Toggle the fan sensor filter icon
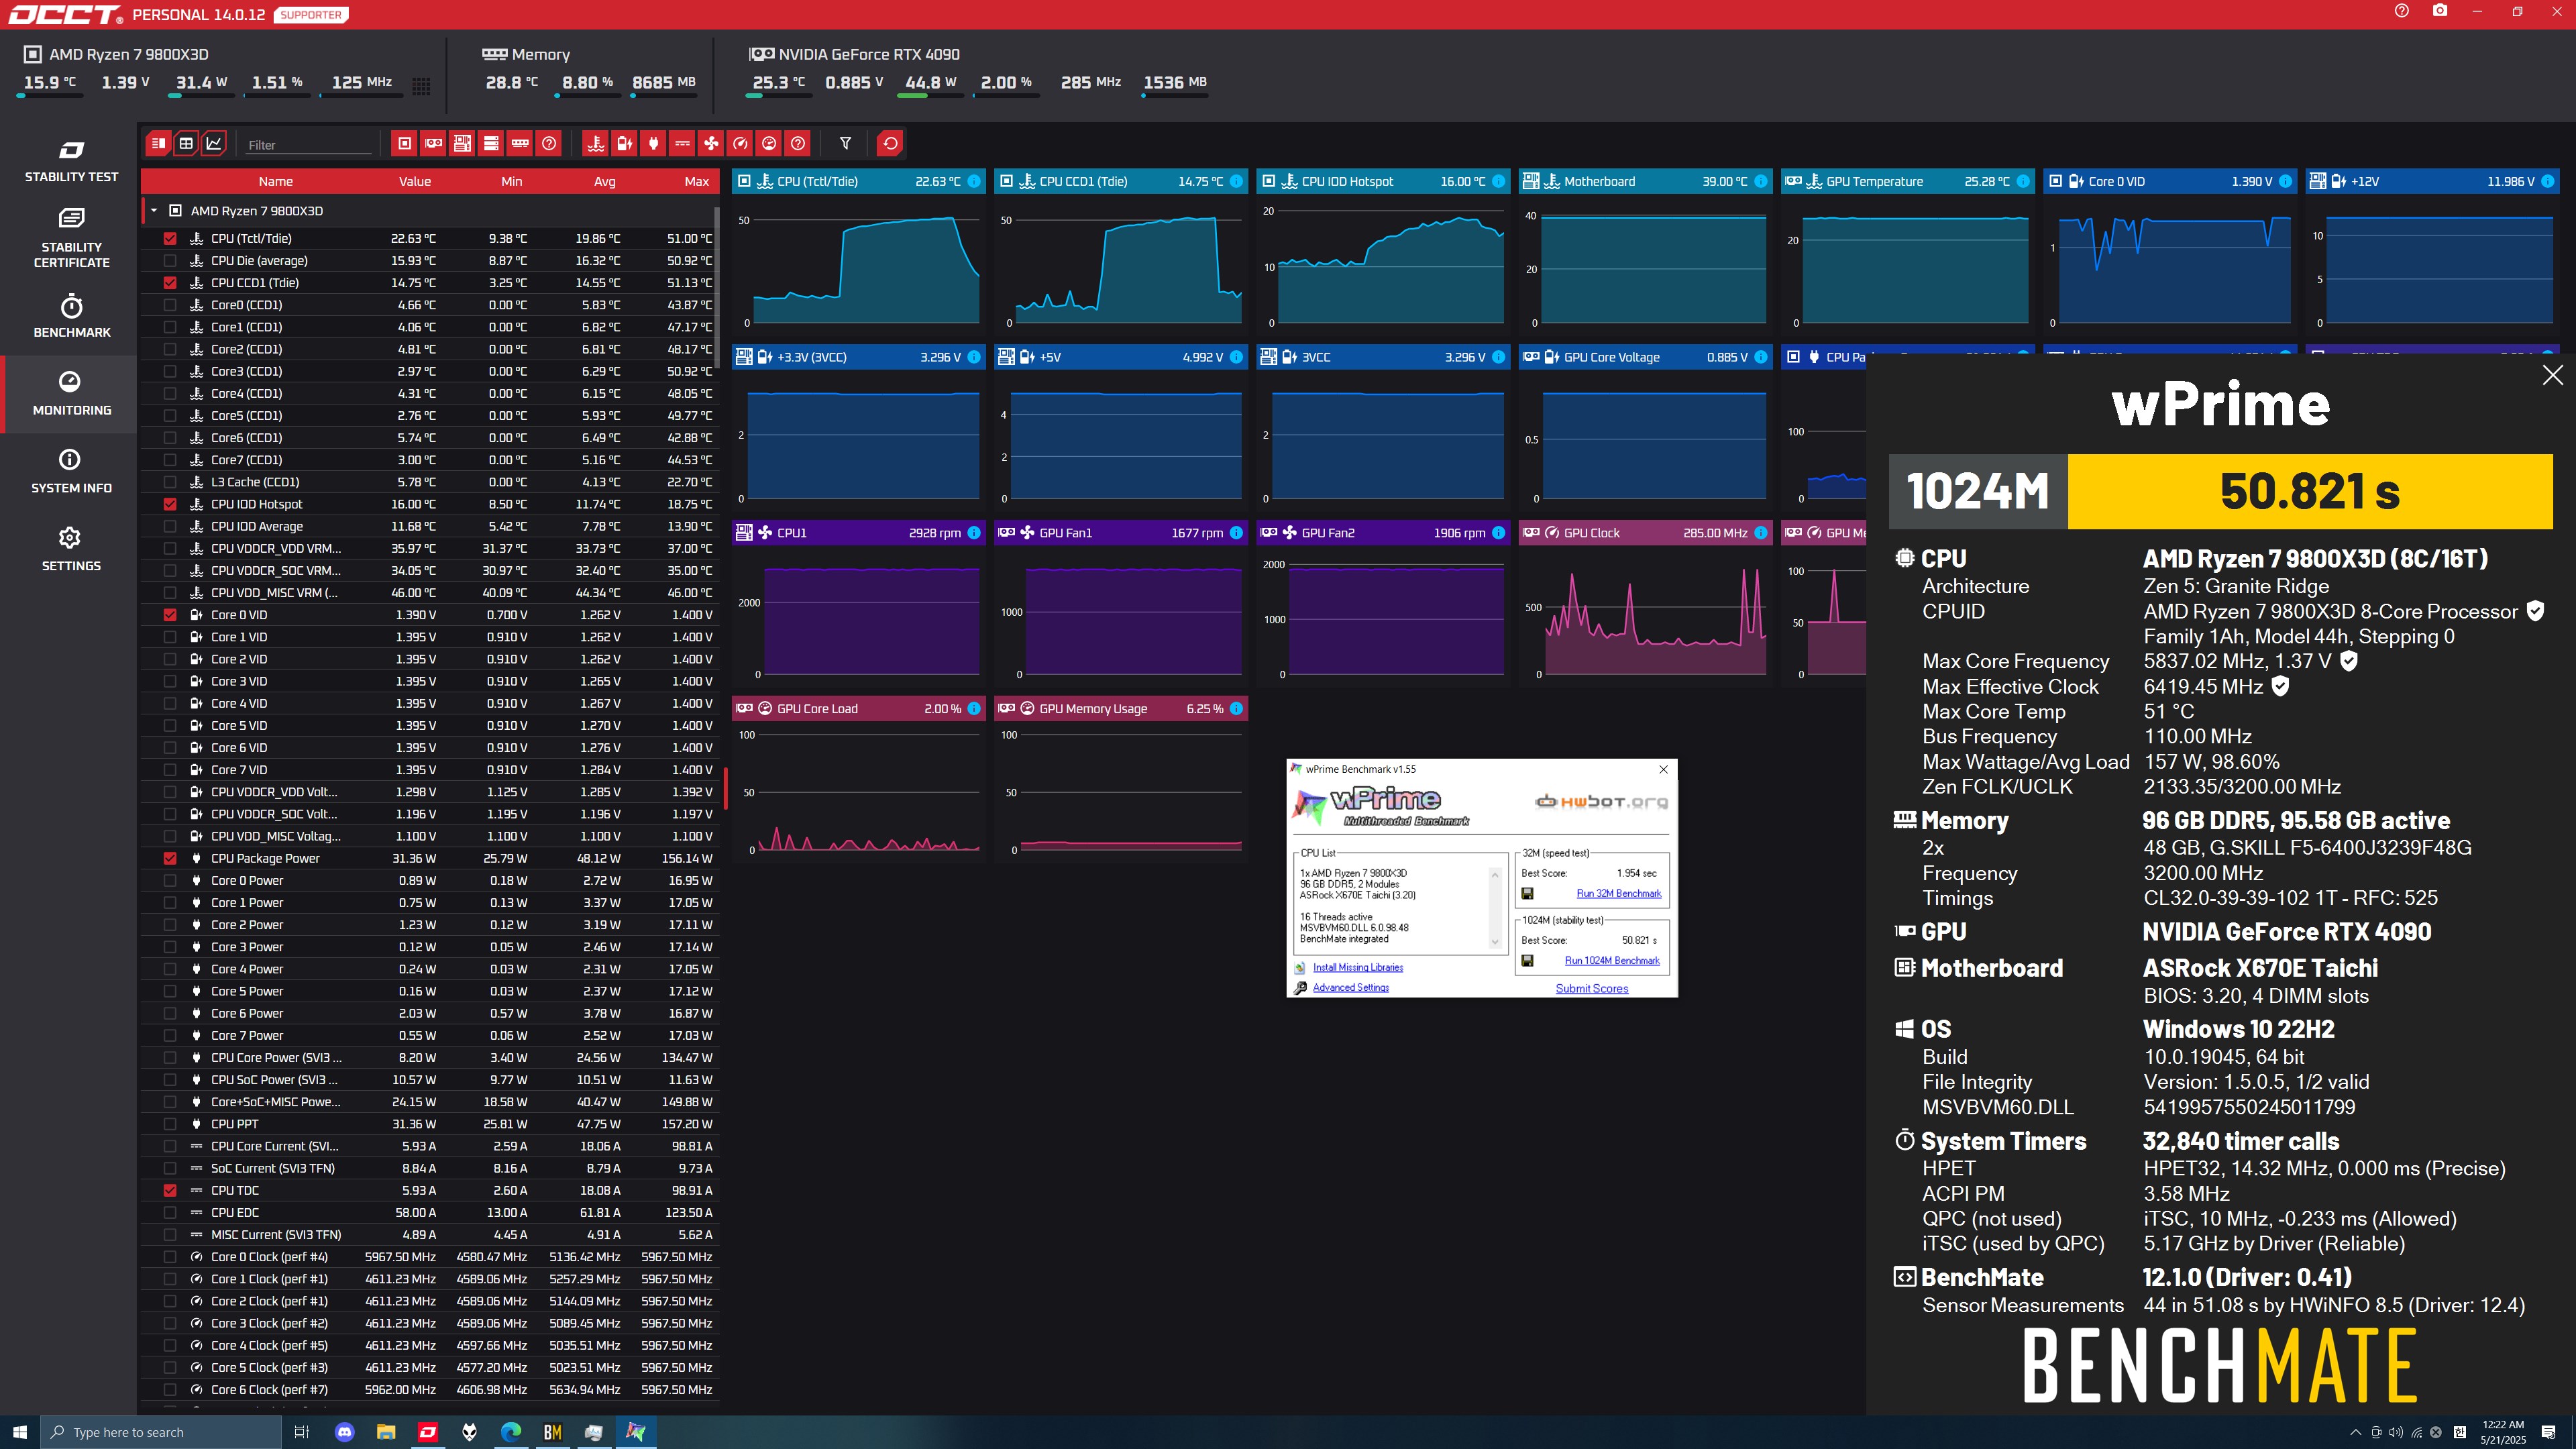 coord(711,144)
